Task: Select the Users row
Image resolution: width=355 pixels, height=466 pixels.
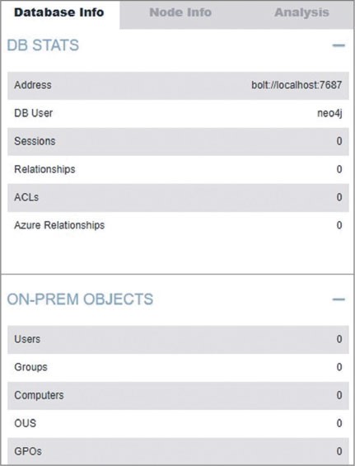Action: point(178,339)
